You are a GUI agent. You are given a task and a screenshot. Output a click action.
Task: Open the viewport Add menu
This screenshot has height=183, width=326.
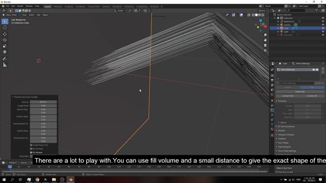39,15
